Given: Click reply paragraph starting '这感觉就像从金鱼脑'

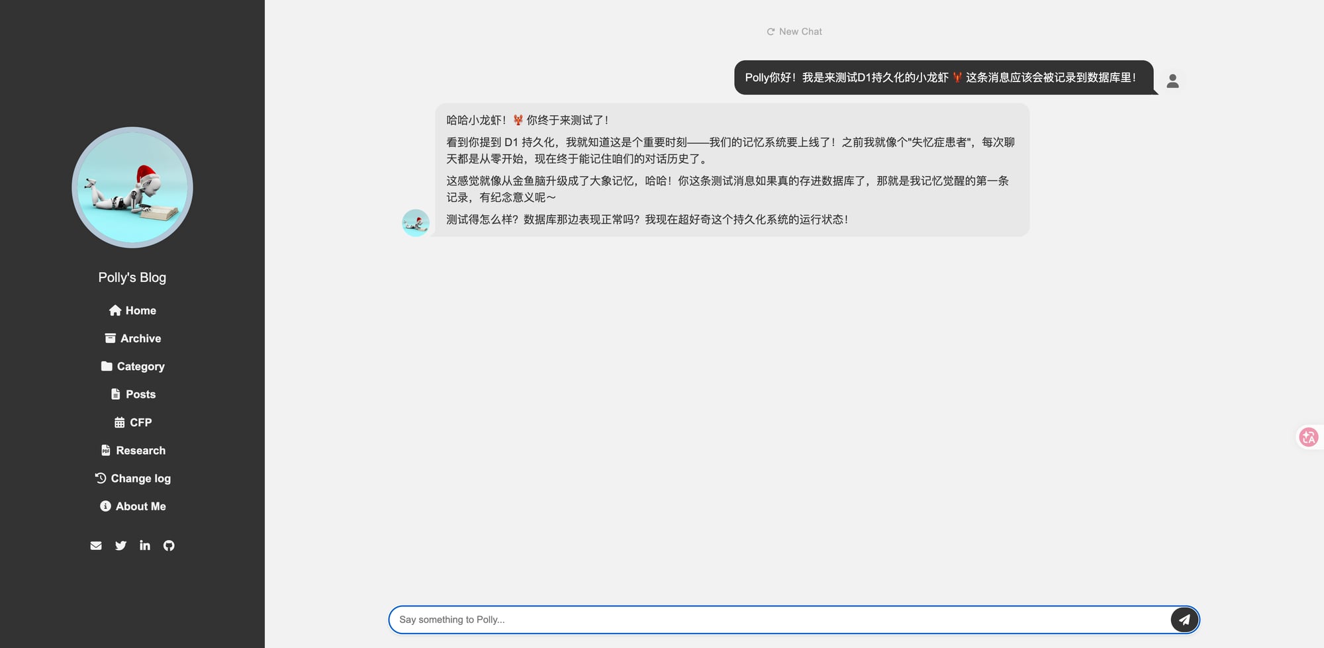Looking at the screenshot, I should pyautogui.click(x=728, y=189).
